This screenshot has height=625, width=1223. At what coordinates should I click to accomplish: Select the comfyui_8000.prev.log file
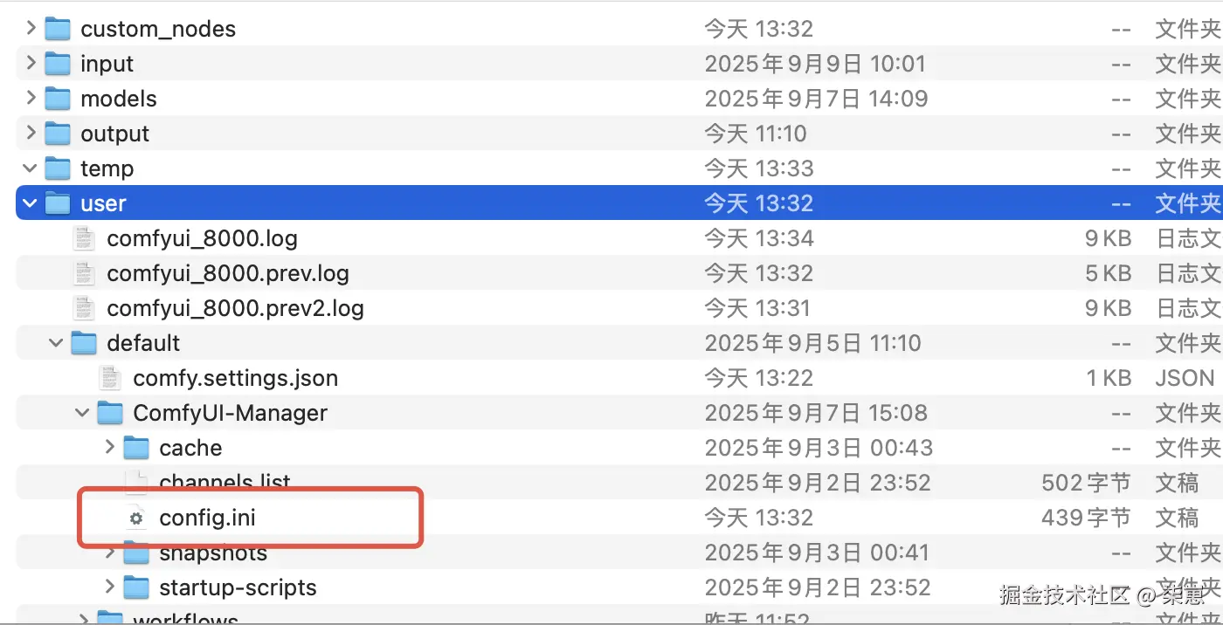pyautogui.click(x=228, y=273)
